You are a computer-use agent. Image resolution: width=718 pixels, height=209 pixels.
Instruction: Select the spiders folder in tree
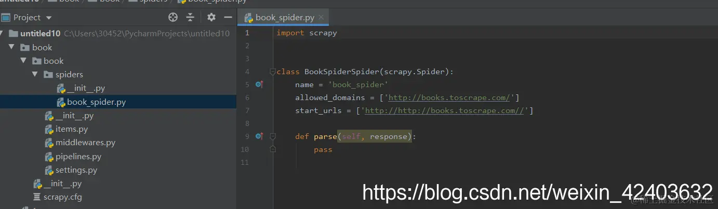point(69,75)
